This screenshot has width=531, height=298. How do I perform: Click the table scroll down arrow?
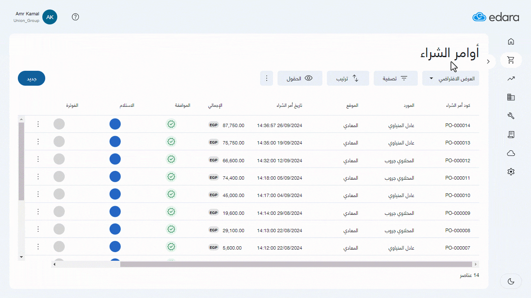coord(22,257)
